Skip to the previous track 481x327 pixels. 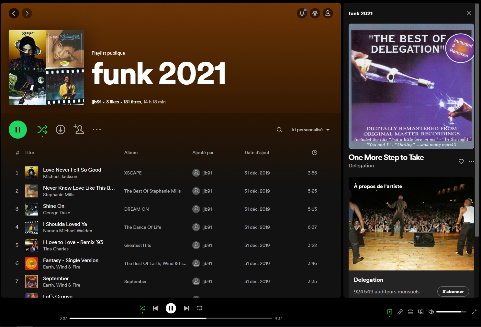[155, 308]
